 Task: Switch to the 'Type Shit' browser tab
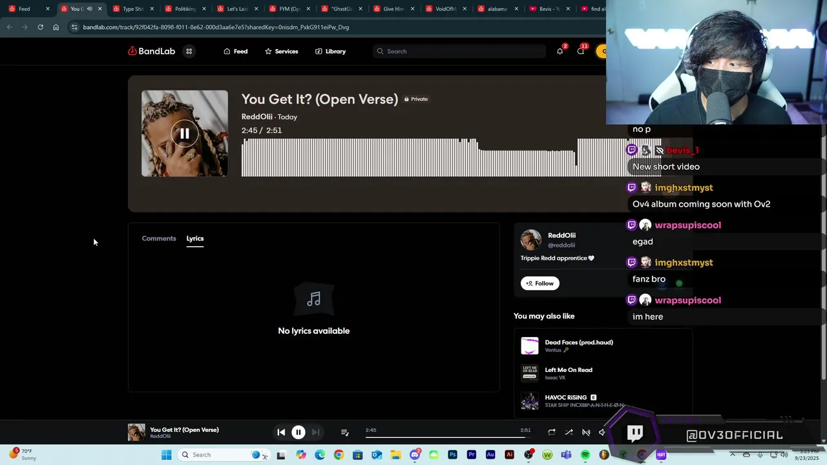(133, 9)
